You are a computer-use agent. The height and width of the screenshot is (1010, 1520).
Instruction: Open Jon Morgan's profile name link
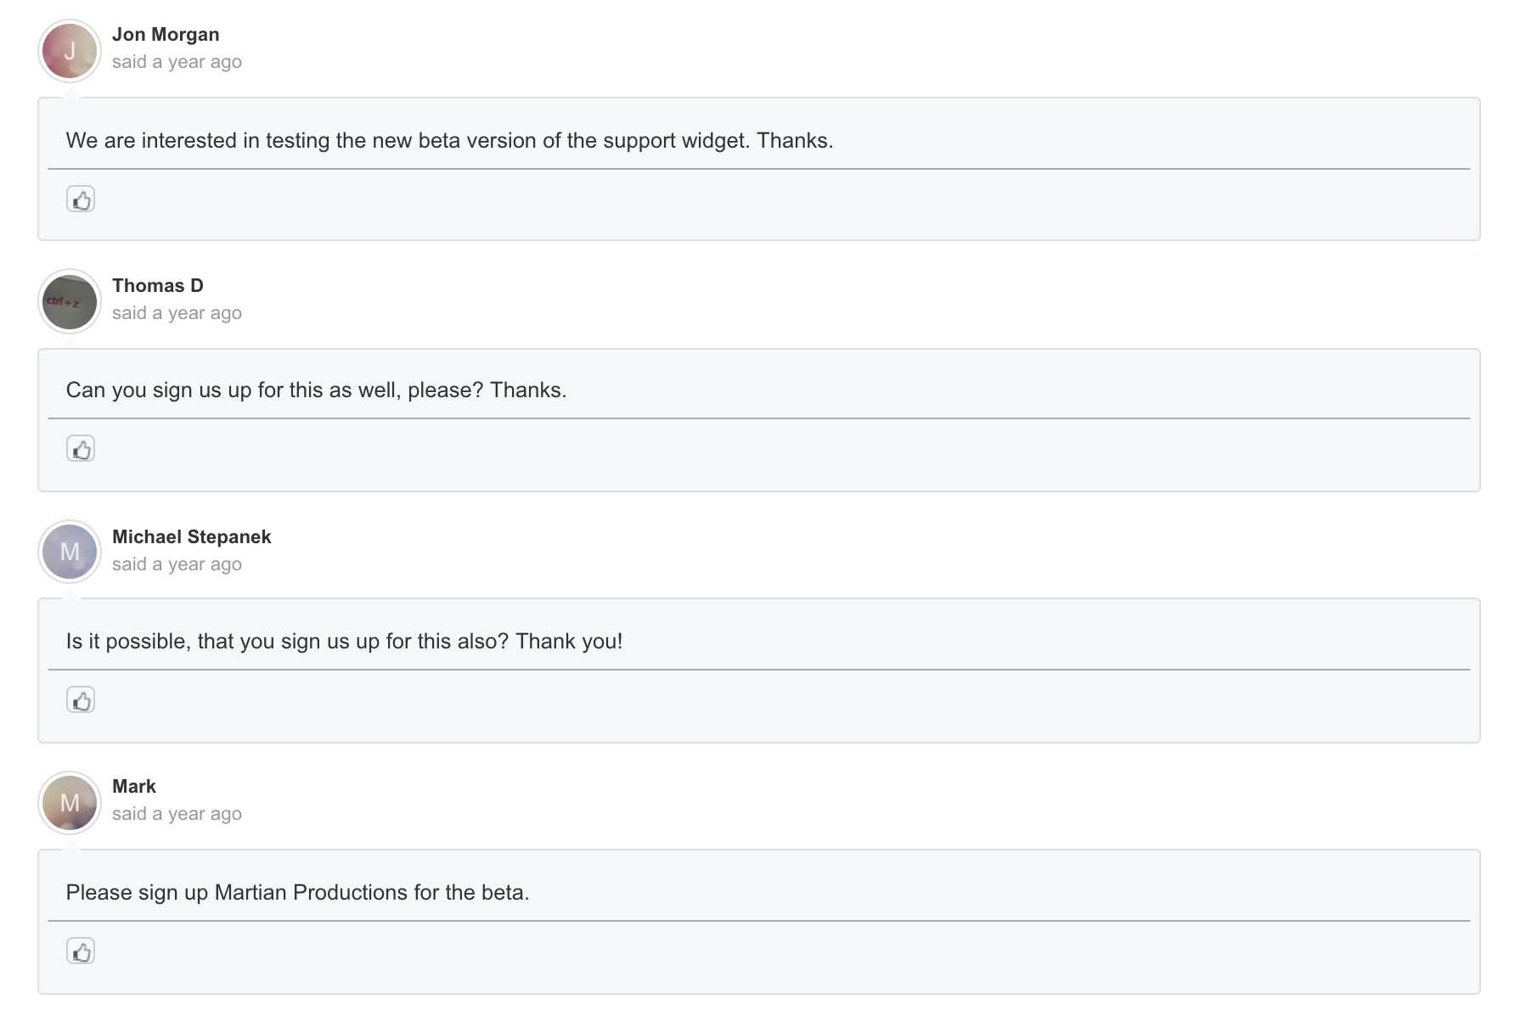[x=166, y=35]
